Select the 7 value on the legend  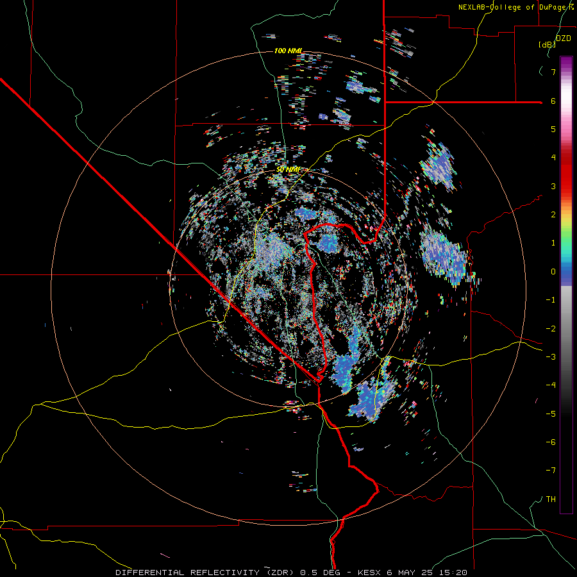tap(553, 72)
